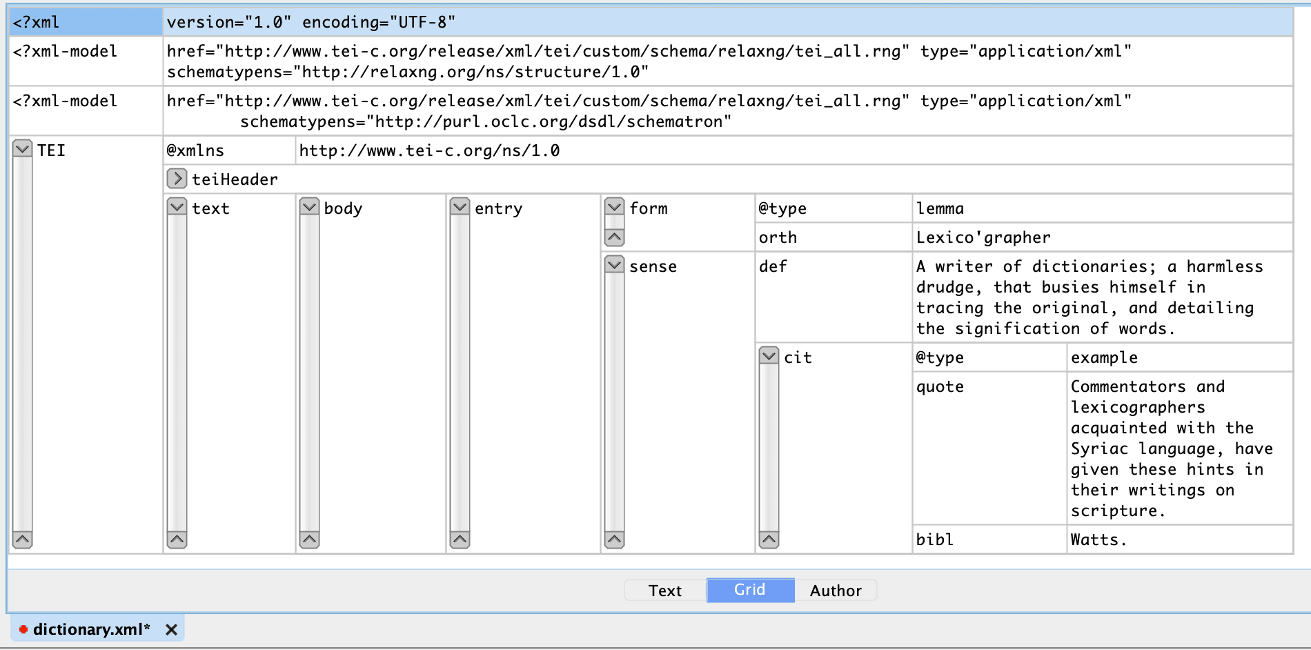The height and width of the screenshot is (650, 1311).
Task: Expand the teiHeader element
Action: point(177,179)
